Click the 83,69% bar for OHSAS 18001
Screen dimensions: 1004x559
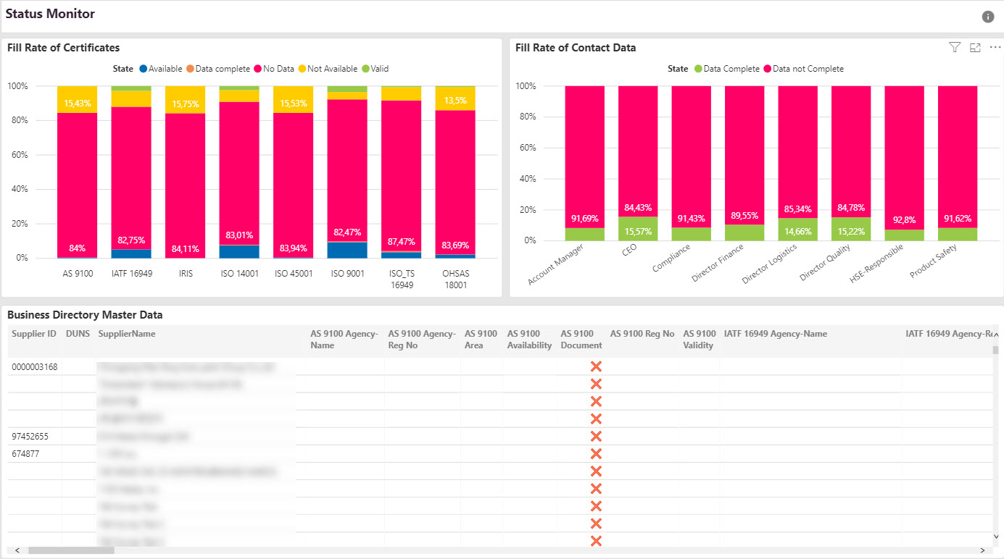(x=455, y=182)
